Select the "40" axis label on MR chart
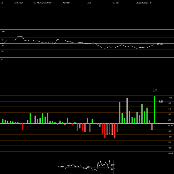174x174 pixels. click(170, 114)
